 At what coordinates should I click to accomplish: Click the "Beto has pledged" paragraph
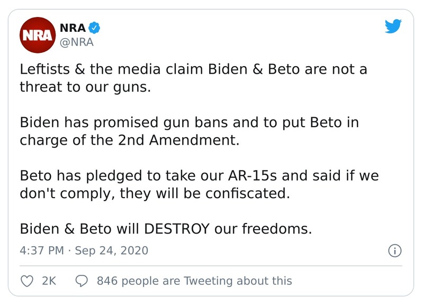pos(199,184)
